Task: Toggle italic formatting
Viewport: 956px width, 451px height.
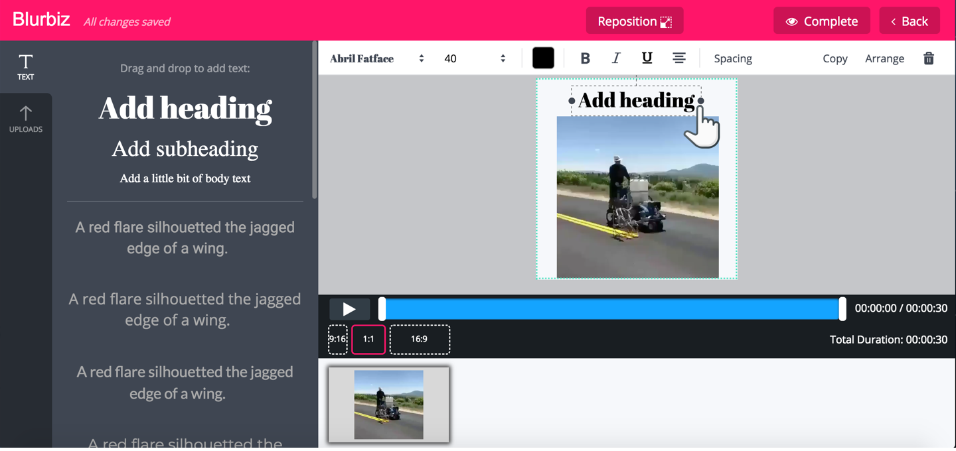Action: (x=616, y=58)
